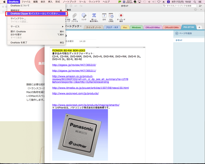Image resolution: width=205 pixels, height=164 pixels.
Task: Click the highlighted PIONEER BD-RW BDR-UD03 text
Action: click(69, 50)
